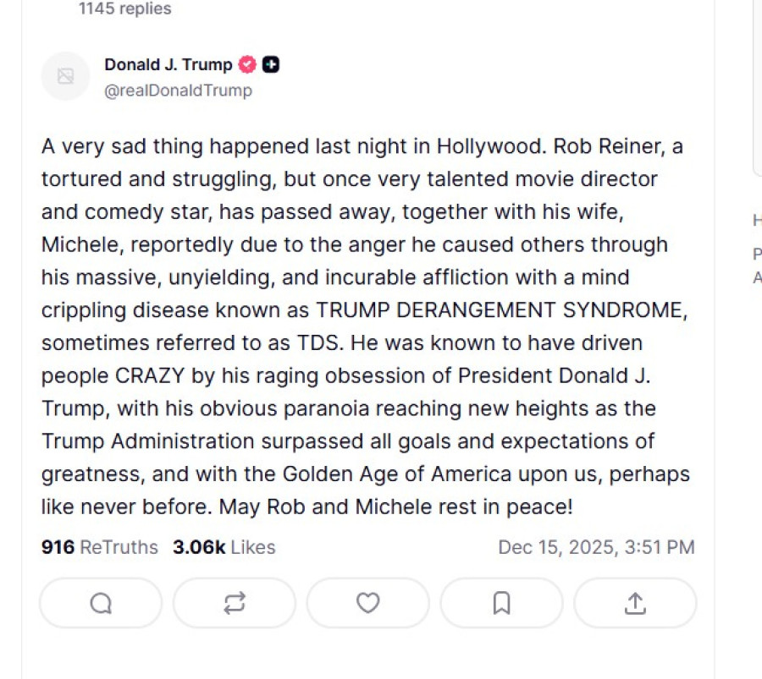Like the post with the heart button

click(x=367, y=603)
